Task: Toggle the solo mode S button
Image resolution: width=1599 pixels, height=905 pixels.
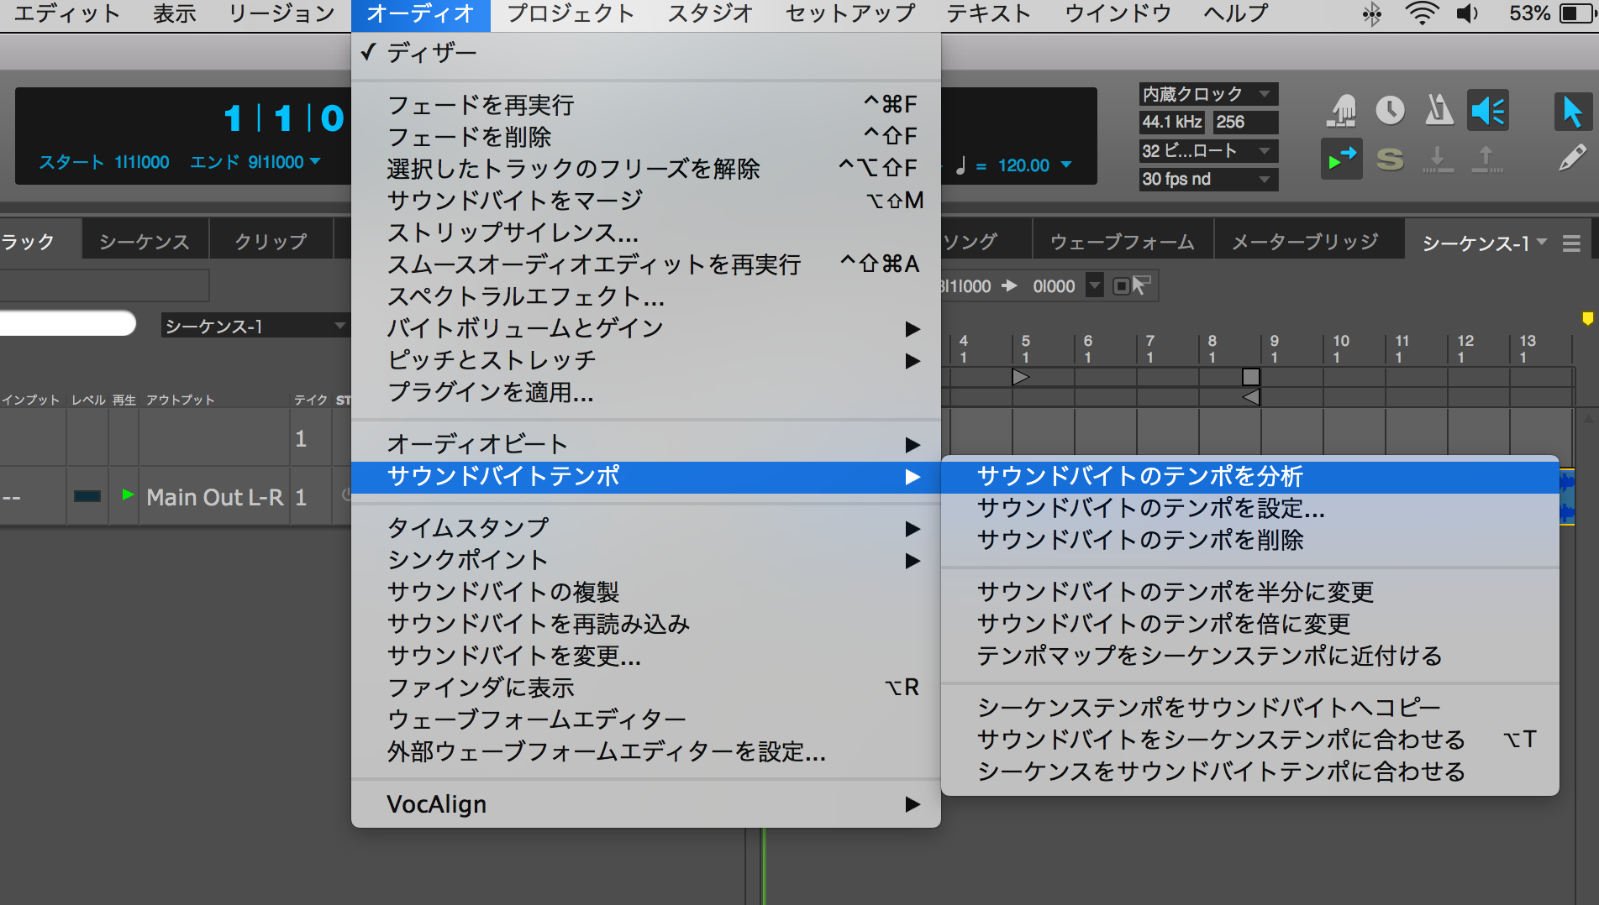Action: pyautogui.click(x=1390, y=159)
